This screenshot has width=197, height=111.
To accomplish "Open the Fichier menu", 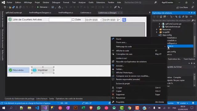I will point(10,2).
